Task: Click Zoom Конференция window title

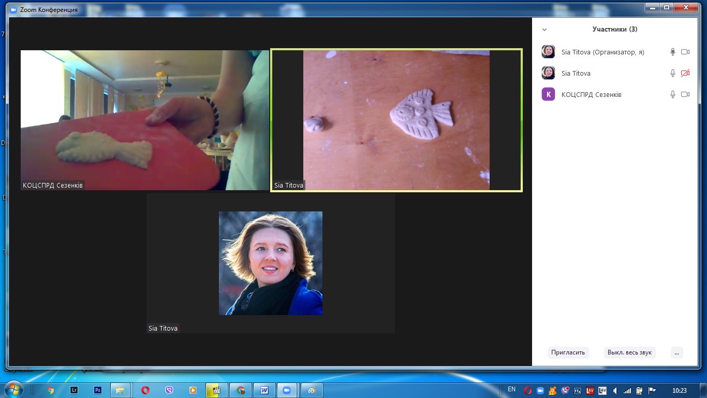Action: 49,9
